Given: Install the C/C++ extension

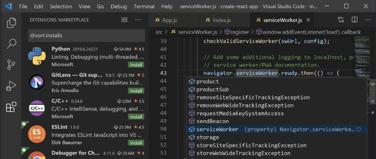Looking at the screenshot, I should [x=136, y=117].
